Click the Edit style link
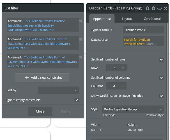This screenshot has width=170, height=140. (x=109, y=115)
